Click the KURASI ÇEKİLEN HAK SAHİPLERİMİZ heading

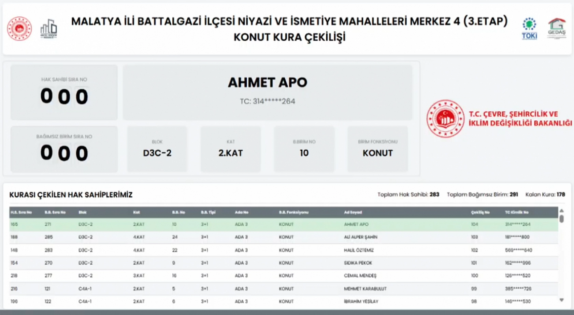pyautogui.click(x=72, y=195)
